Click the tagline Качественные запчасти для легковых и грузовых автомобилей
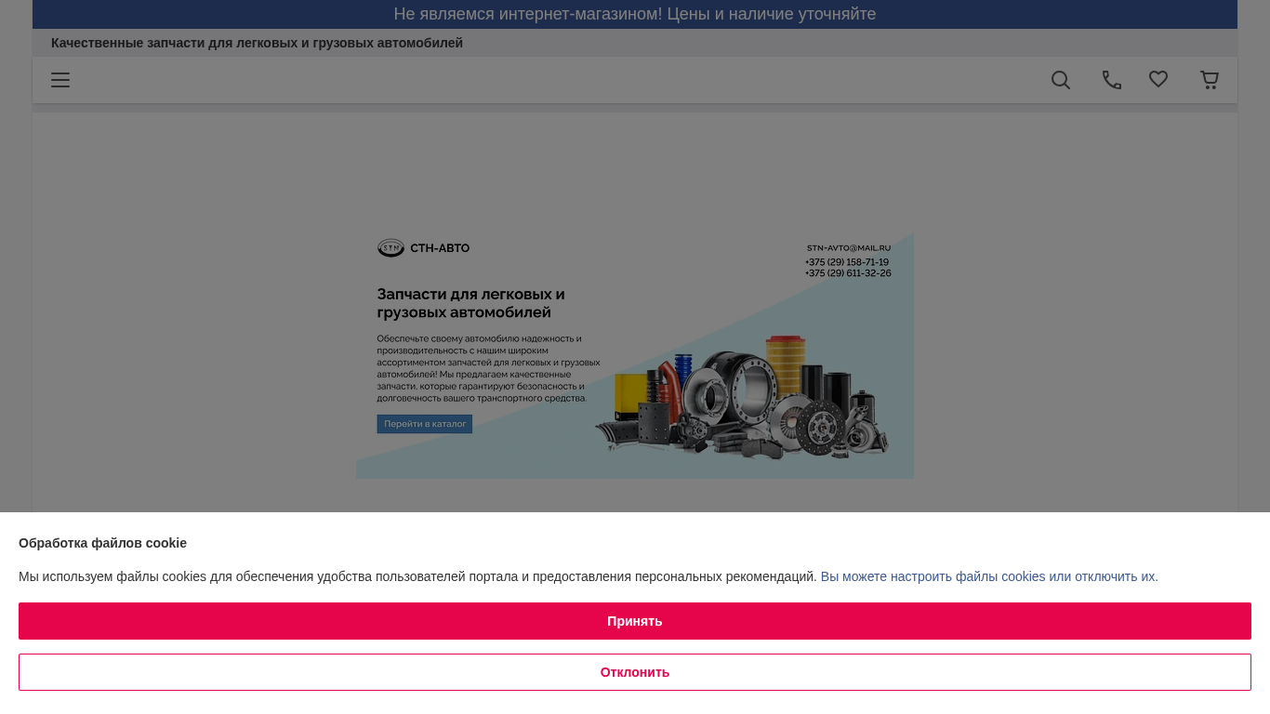This screenshot has height=714, width=1270. point(257,43)
